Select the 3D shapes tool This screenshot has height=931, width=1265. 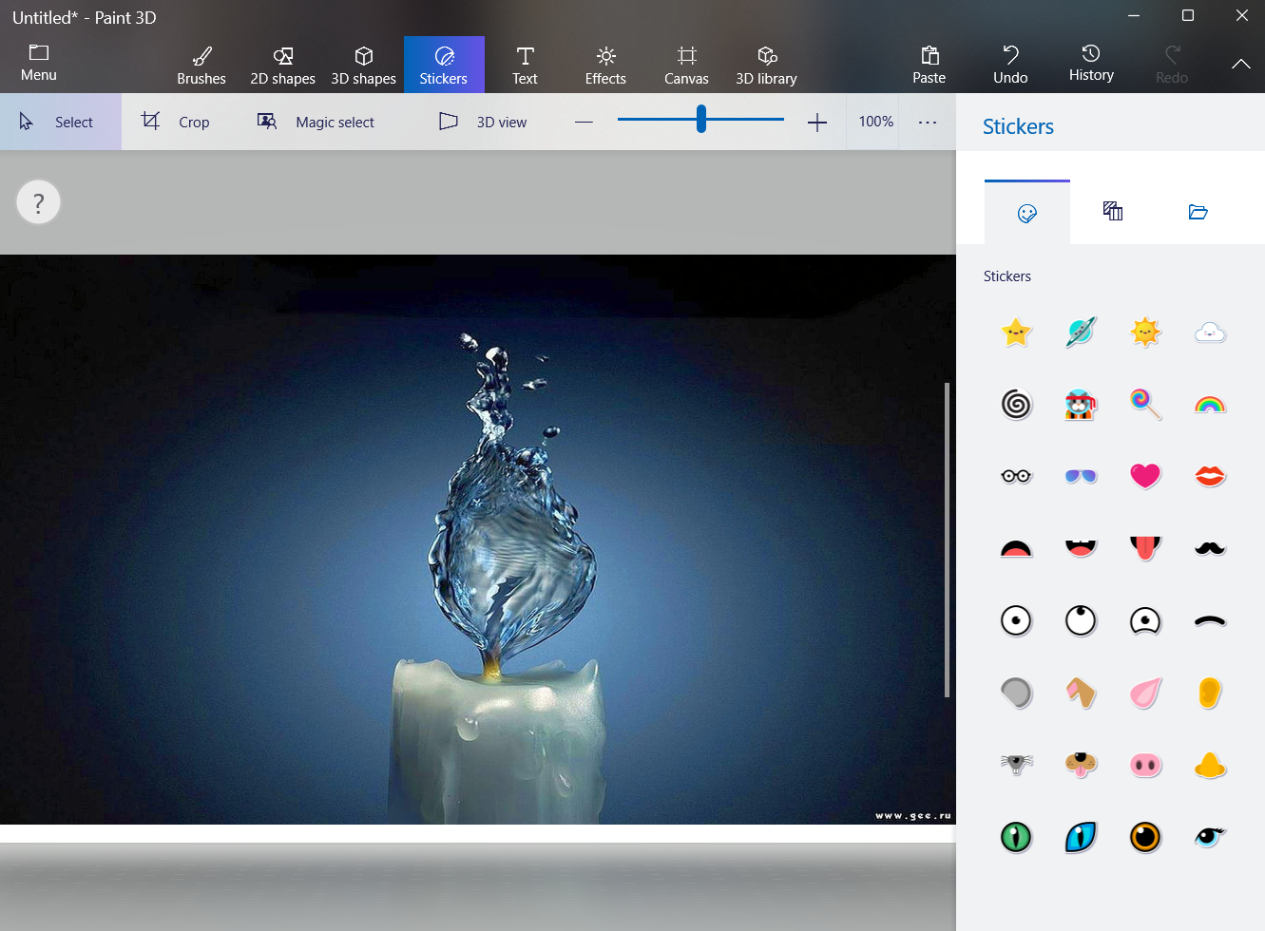[363, 64]
